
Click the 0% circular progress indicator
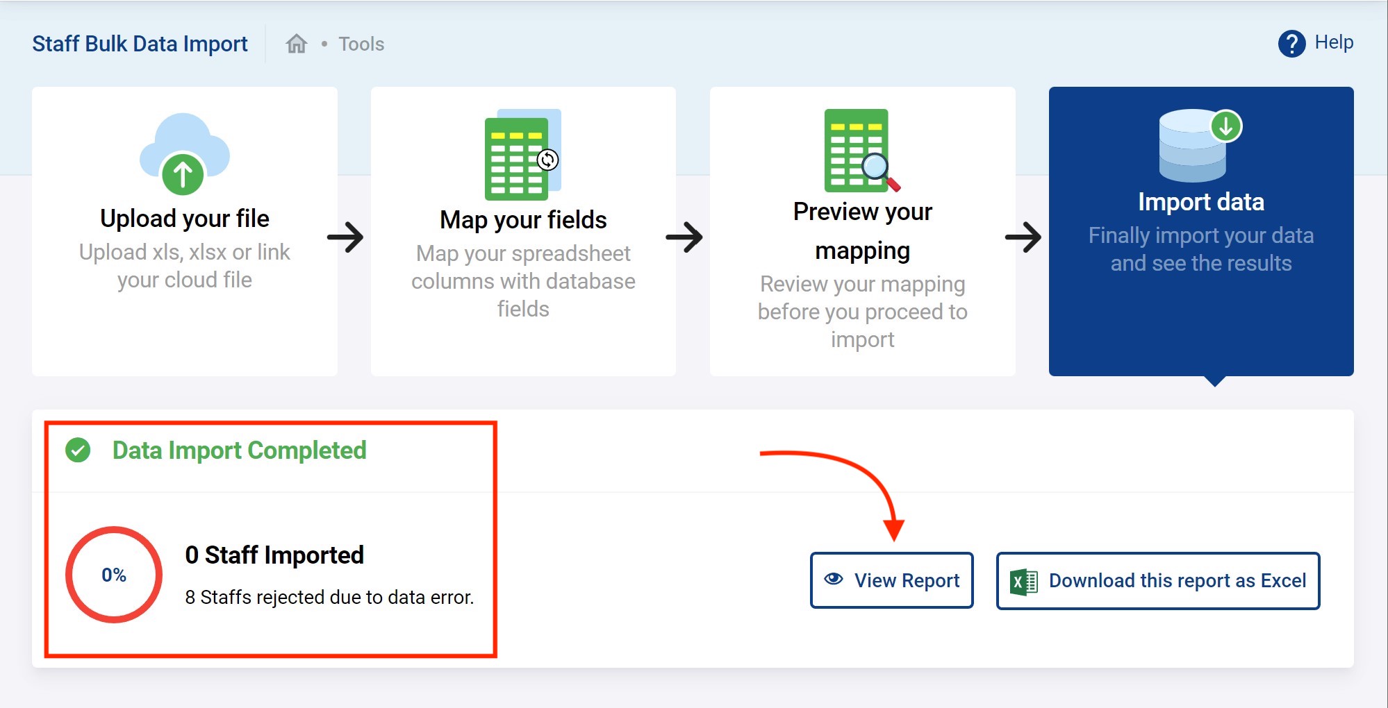click(114, 575)
